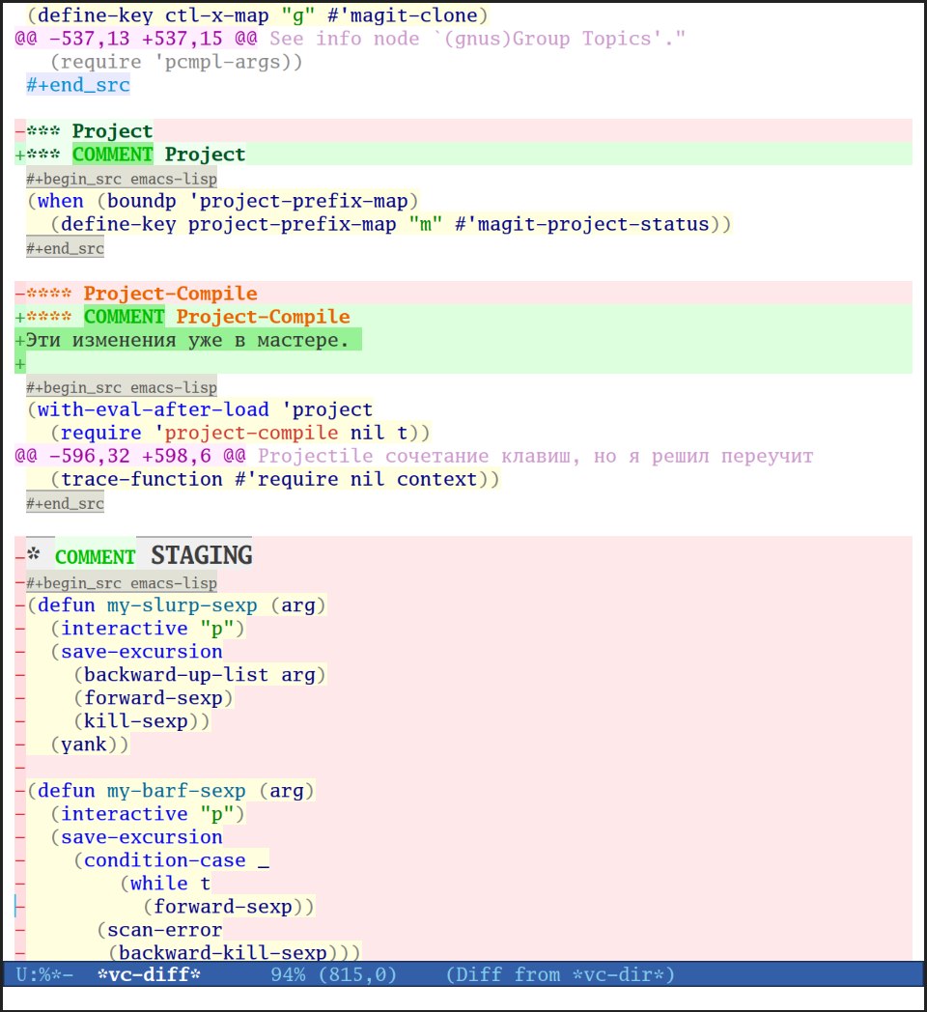Click the 'STAGING' heading

coord(202,555)
